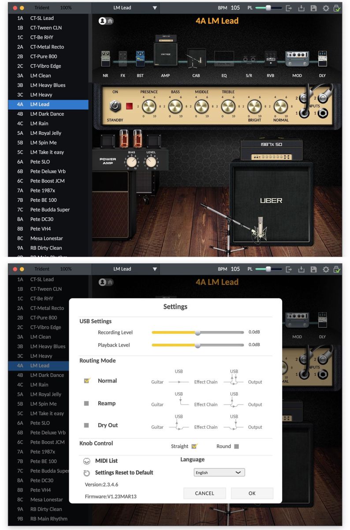Flip the amp ON/STANDBY switch
The height and width of the screenshot is (530, 350).
pos(115,106)
